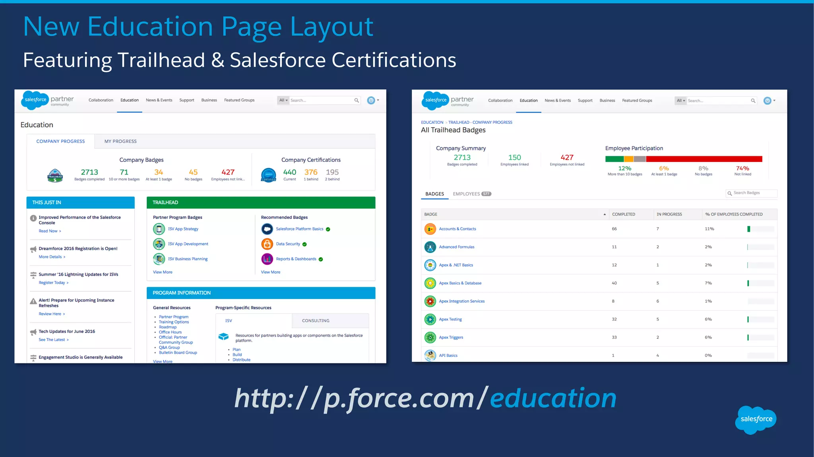Open the ISV program resources tab

pyautogui.click(x=254, y=321)
